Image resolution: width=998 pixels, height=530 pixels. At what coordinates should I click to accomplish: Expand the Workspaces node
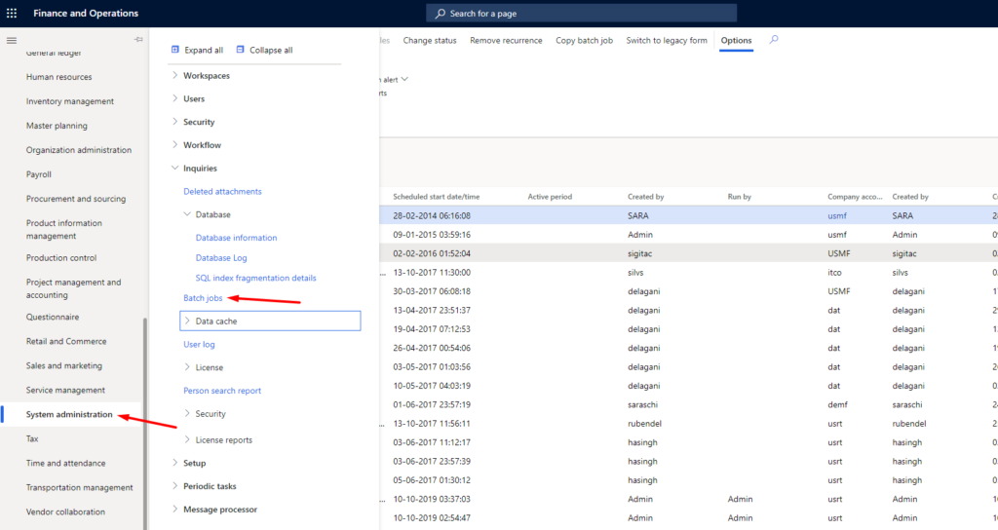[x=174, y=75]
